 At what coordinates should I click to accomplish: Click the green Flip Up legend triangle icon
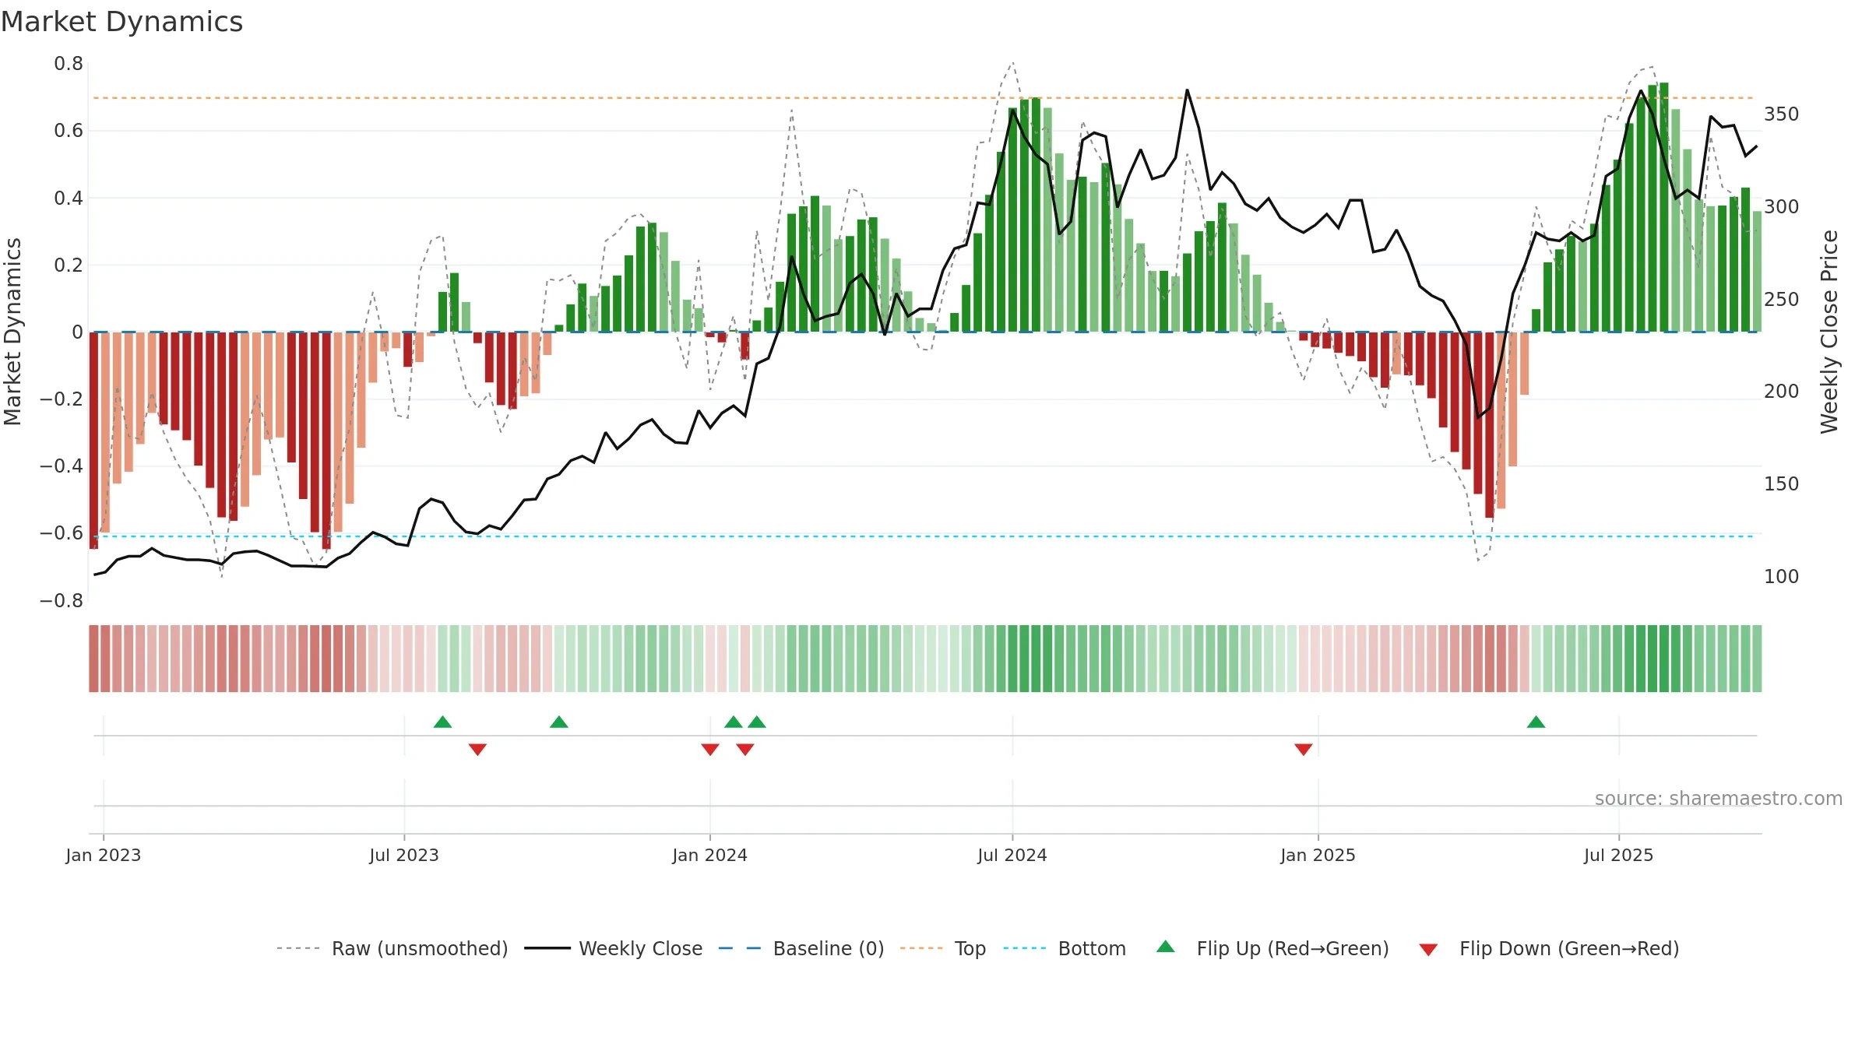(x=1166, y=947)
